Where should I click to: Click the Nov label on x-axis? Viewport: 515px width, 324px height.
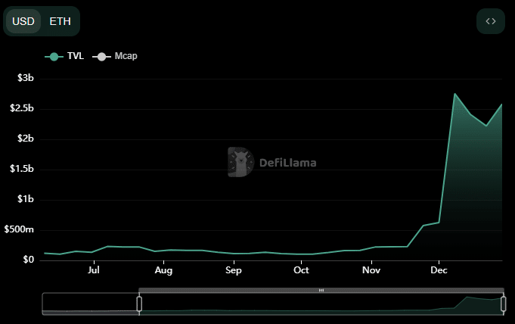tap(371, 269)
